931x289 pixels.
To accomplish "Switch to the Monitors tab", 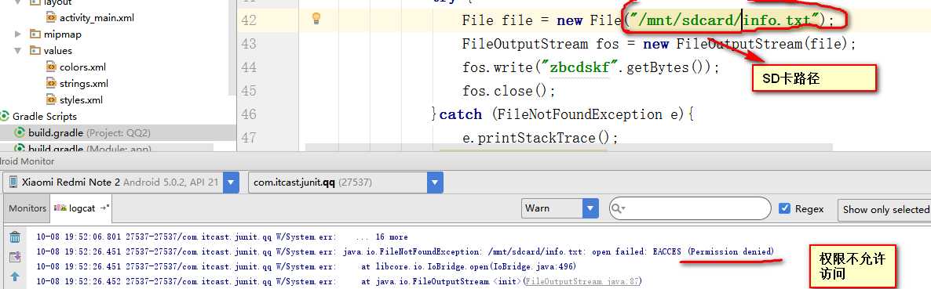I will [x=27, y=208].
